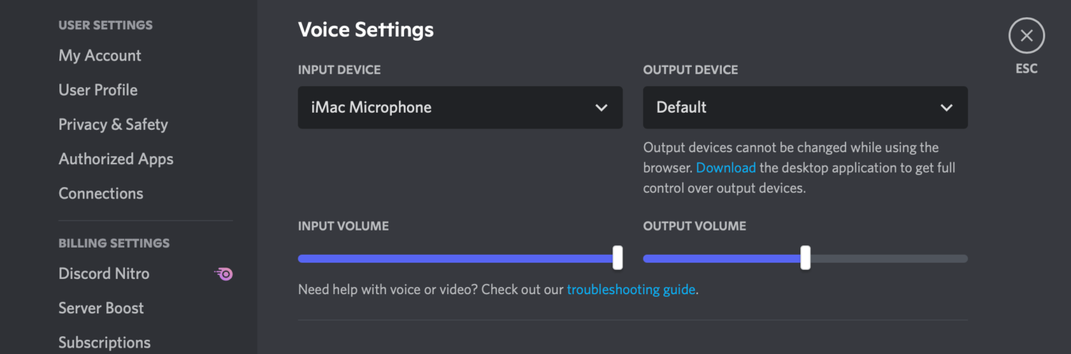Viewport: 1071px width, 354px height.
Task: Open Authorized Apps section
Action: point(116,159)
